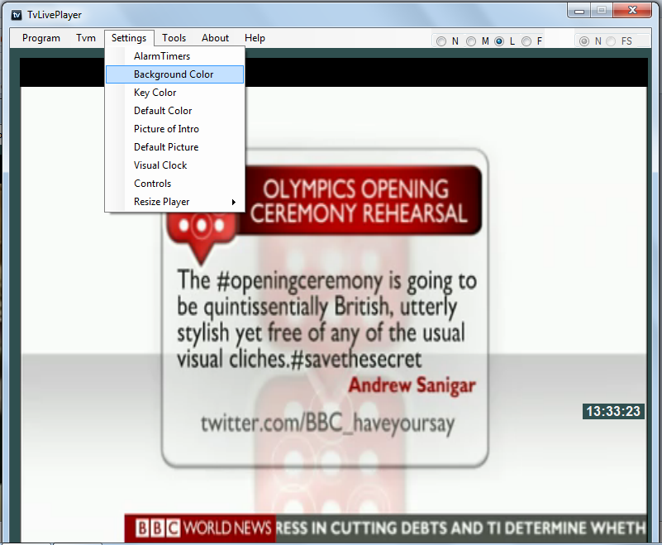This screenshot has height=545, width=662.
Task: Open the Tools menu
Action: tap(174, 38)
